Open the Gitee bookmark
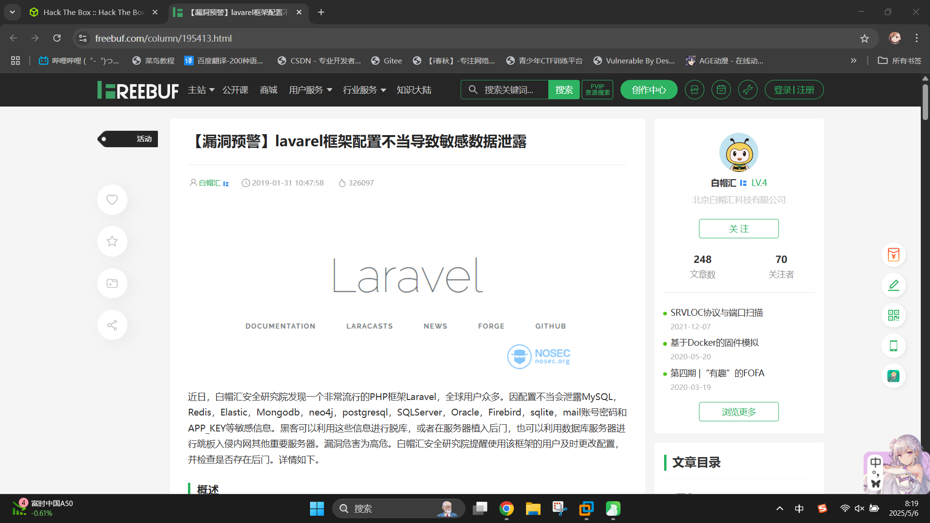The width and height of the screenshot is (930, 523). coord(387,61)
